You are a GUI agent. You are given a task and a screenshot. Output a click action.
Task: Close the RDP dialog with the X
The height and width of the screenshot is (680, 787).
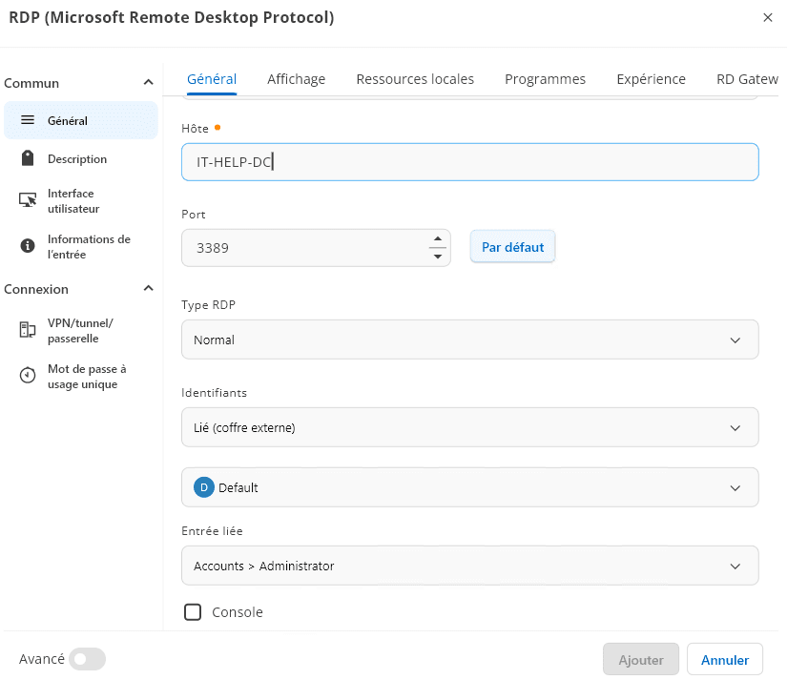click(768, 17)
